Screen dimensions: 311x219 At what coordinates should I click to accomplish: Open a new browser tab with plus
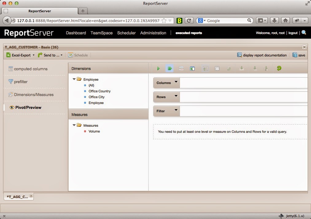(83, 11)
